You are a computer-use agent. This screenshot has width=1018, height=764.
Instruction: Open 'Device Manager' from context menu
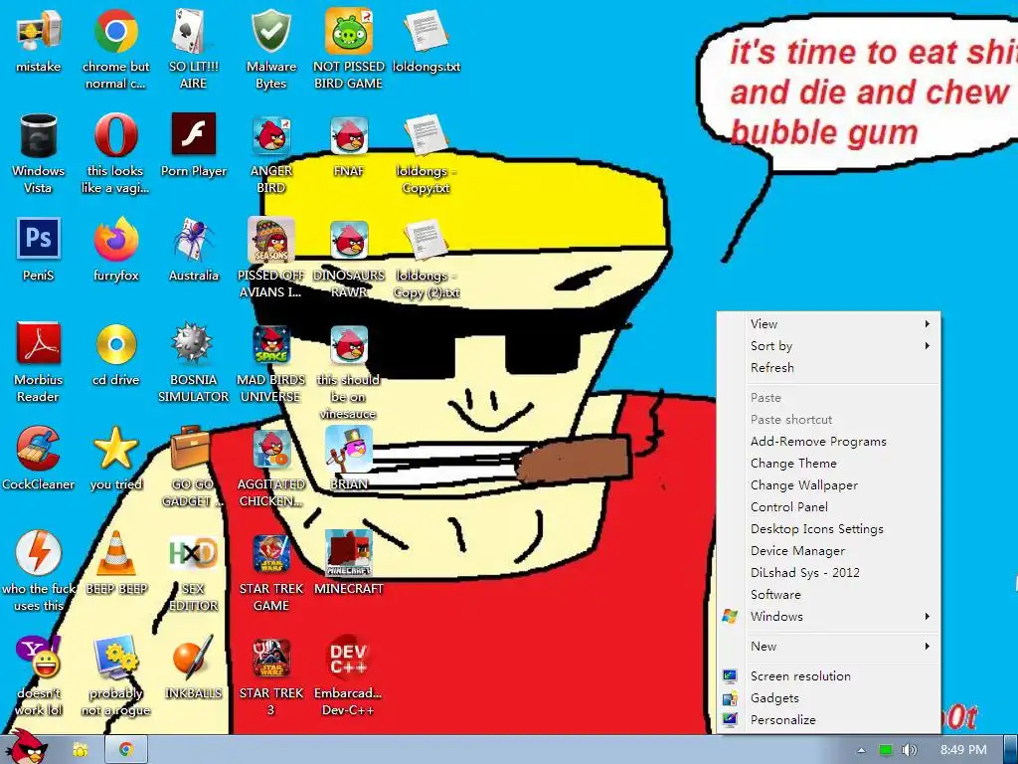coord(828,550)
